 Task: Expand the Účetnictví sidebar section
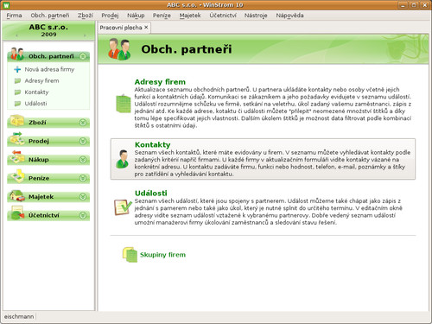[x=83, y=215]
